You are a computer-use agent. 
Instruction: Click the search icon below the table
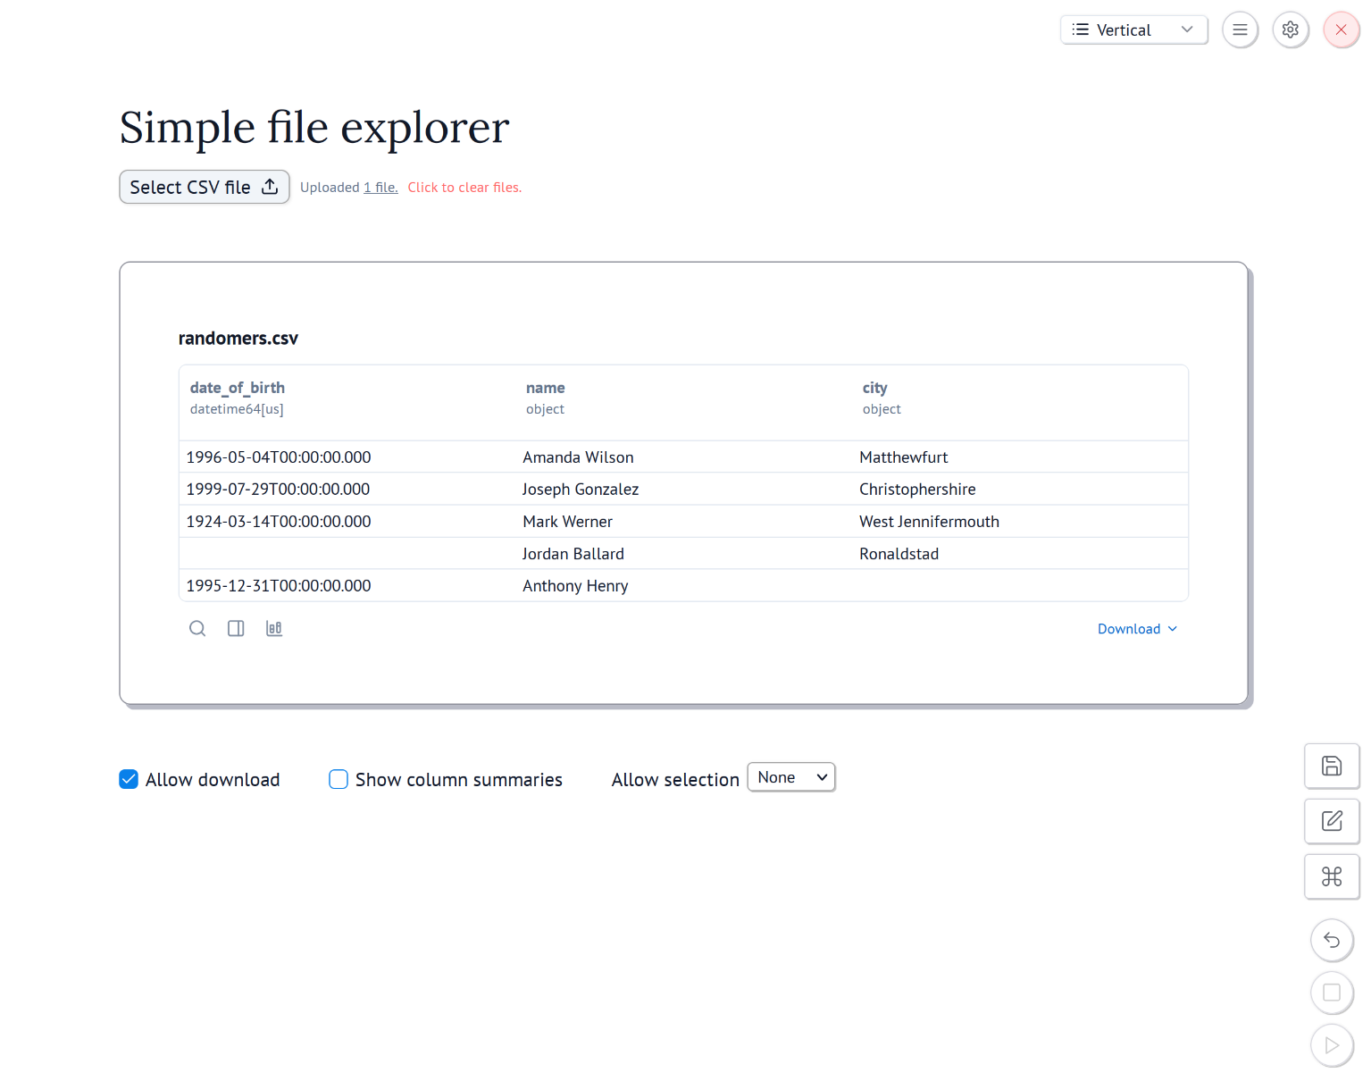[x=197, y=629]
